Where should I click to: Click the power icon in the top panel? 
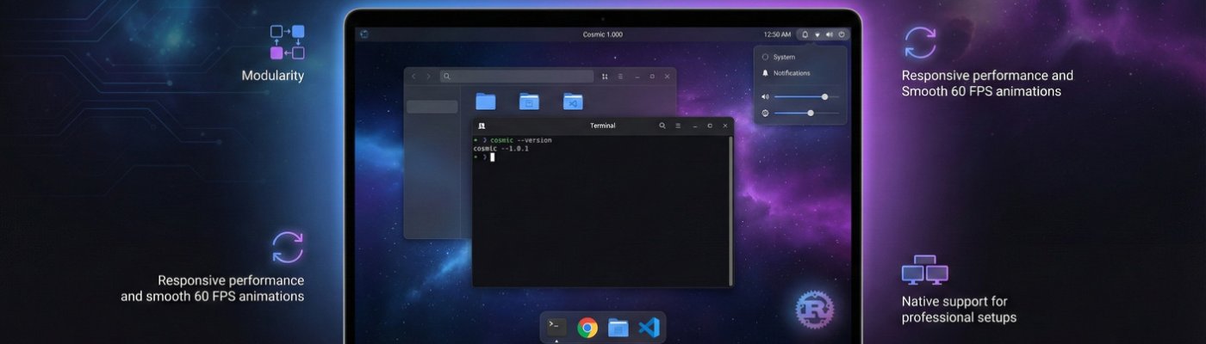(842, 34)
